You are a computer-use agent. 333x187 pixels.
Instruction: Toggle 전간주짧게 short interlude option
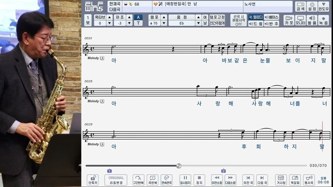pyautogui.click(x=217, y=23)
